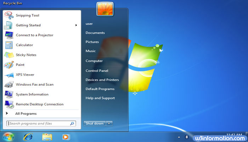Open Pictures library
The height and width of the screenshot is (142, 248).
[92, 42]
